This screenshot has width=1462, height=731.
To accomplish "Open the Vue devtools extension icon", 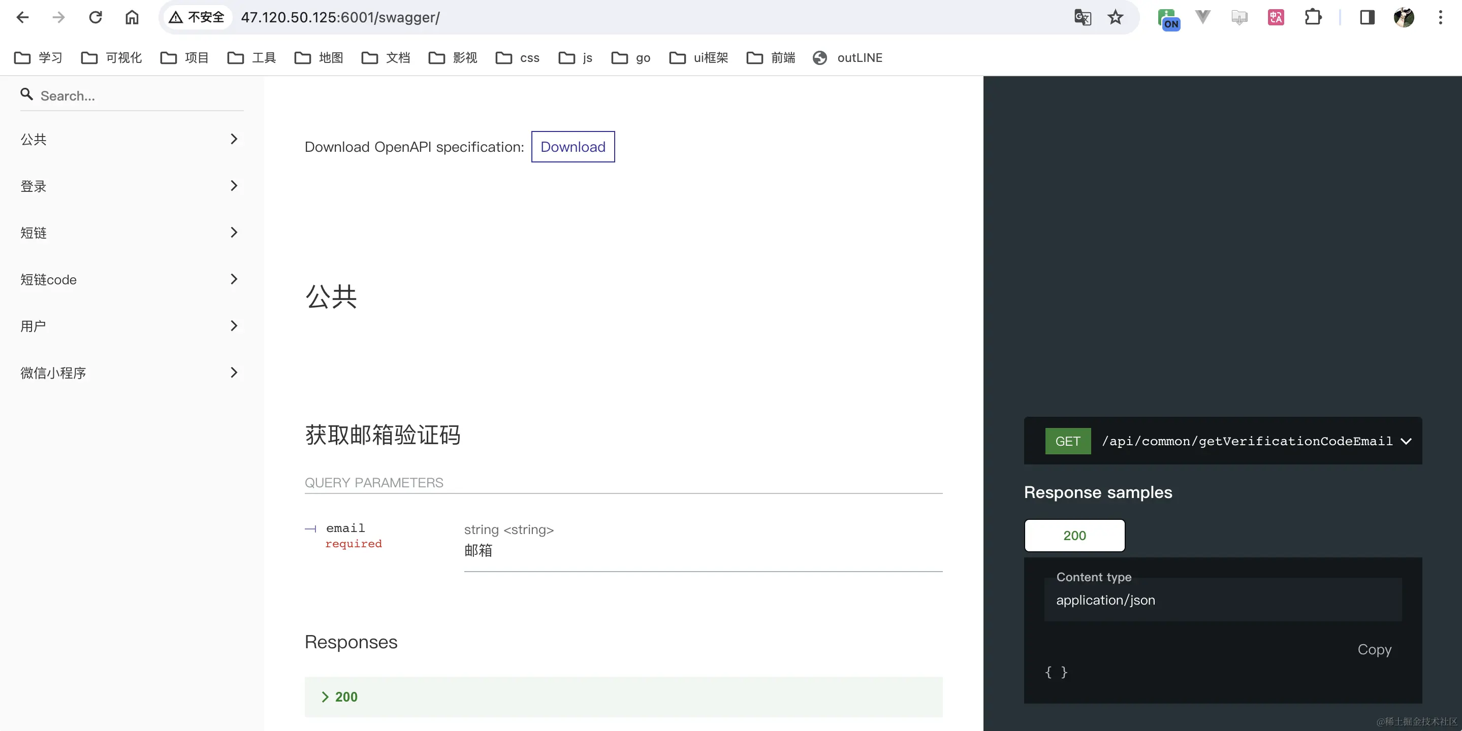I will 1202,18.
